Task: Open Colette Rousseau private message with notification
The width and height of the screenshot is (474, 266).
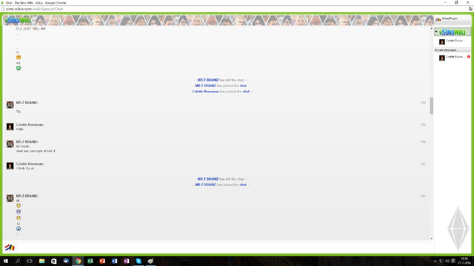Action: (453, 58)
